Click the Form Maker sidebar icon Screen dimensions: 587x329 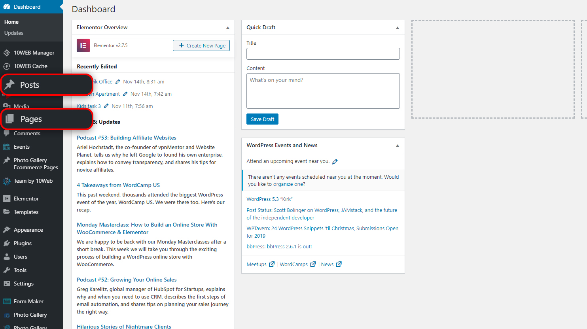tap(7, 301)
